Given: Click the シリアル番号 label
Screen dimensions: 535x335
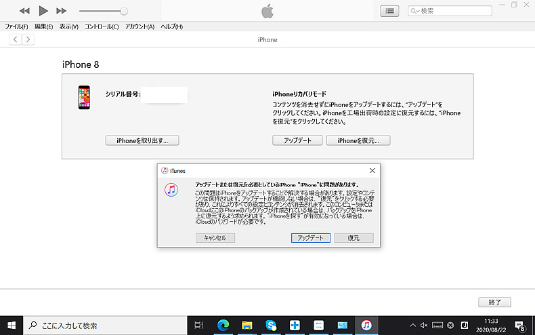Looking at the screenshot, I should point(123,94).
